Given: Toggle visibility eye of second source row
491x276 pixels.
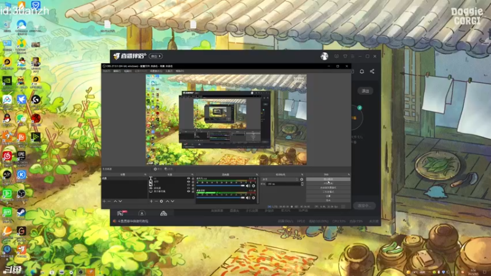Looking at the screenshot, I should point(188,182).
